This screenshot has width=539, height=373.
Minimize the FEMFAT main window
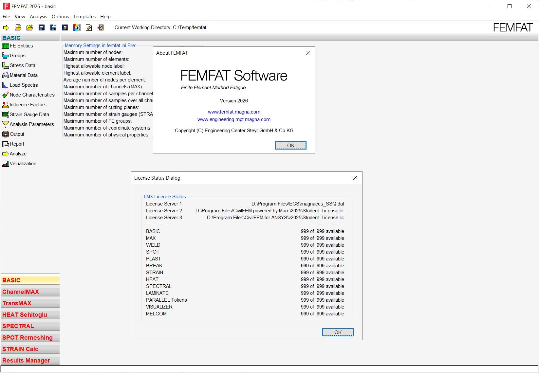(491, 6)
